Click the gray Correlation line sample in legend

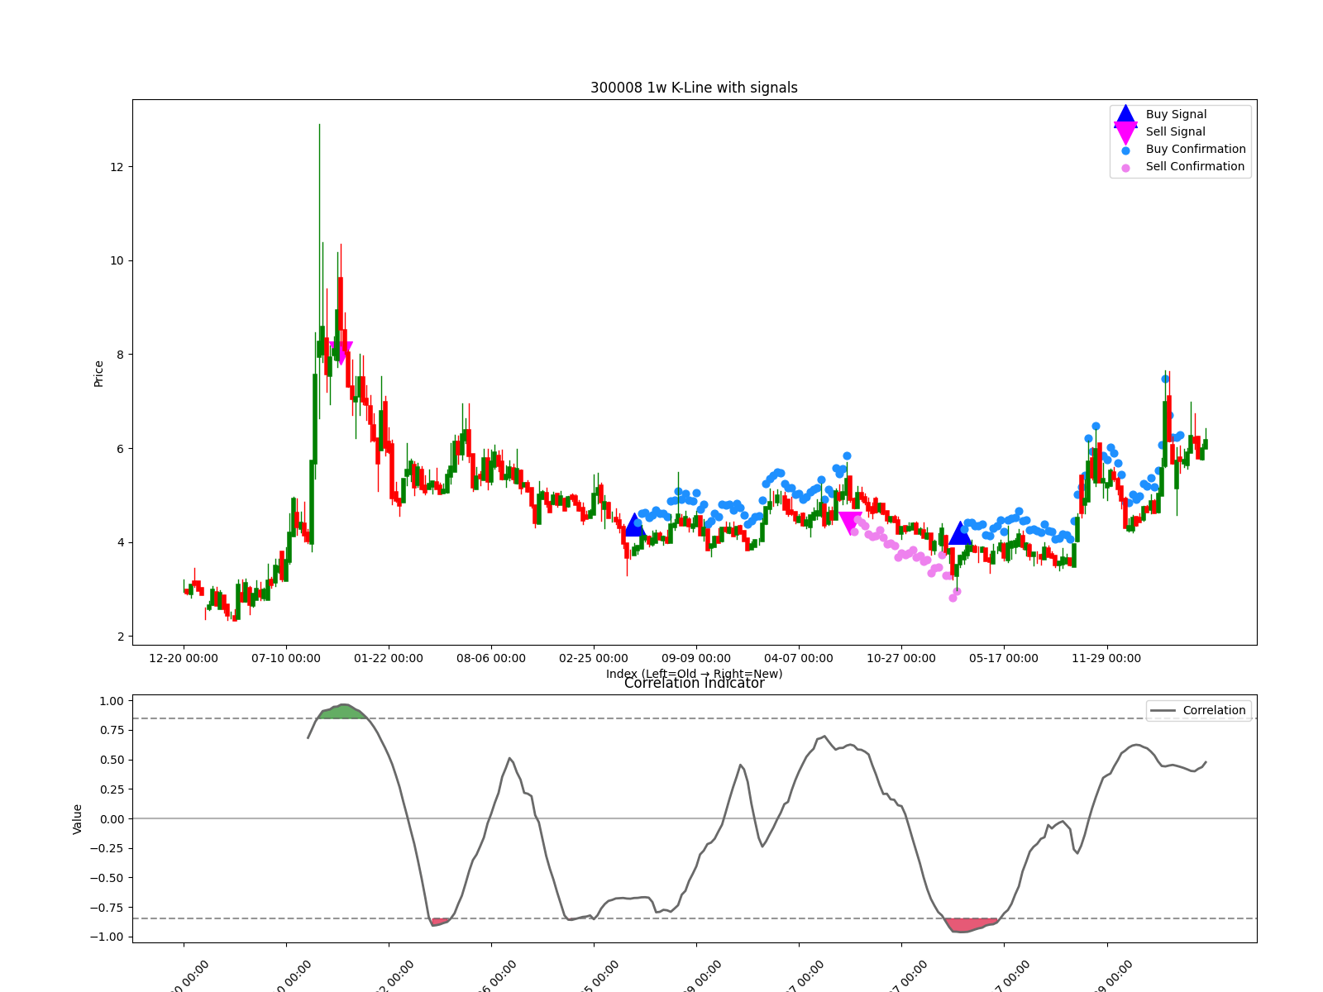(x=1163, y=711)
